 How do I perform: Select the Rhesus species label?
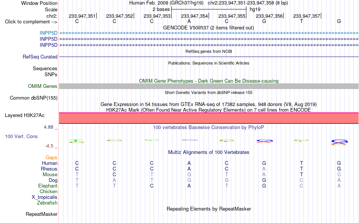(49, 169)
